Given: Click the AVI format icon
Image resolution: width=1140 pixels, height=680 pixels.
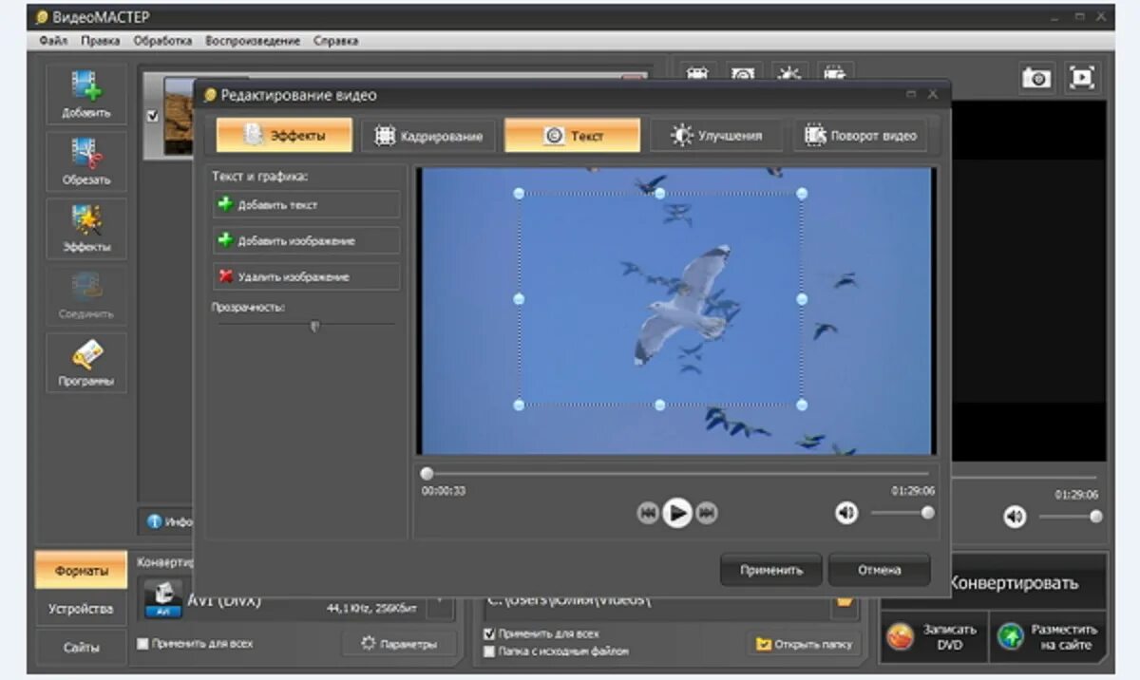Looking at the screenshot, I should click(162, 599).
